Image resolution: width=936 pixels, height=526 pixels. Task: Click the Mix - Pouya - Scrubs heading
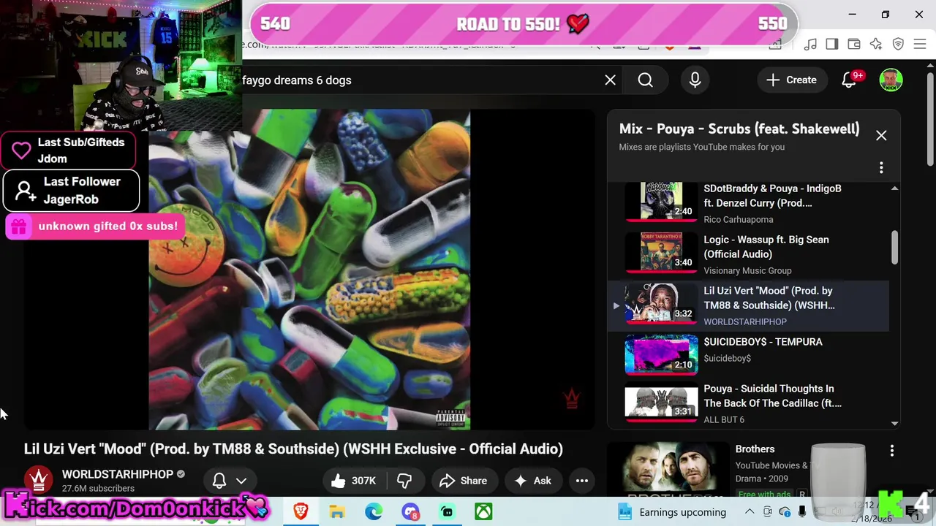(x=739, y=129)
